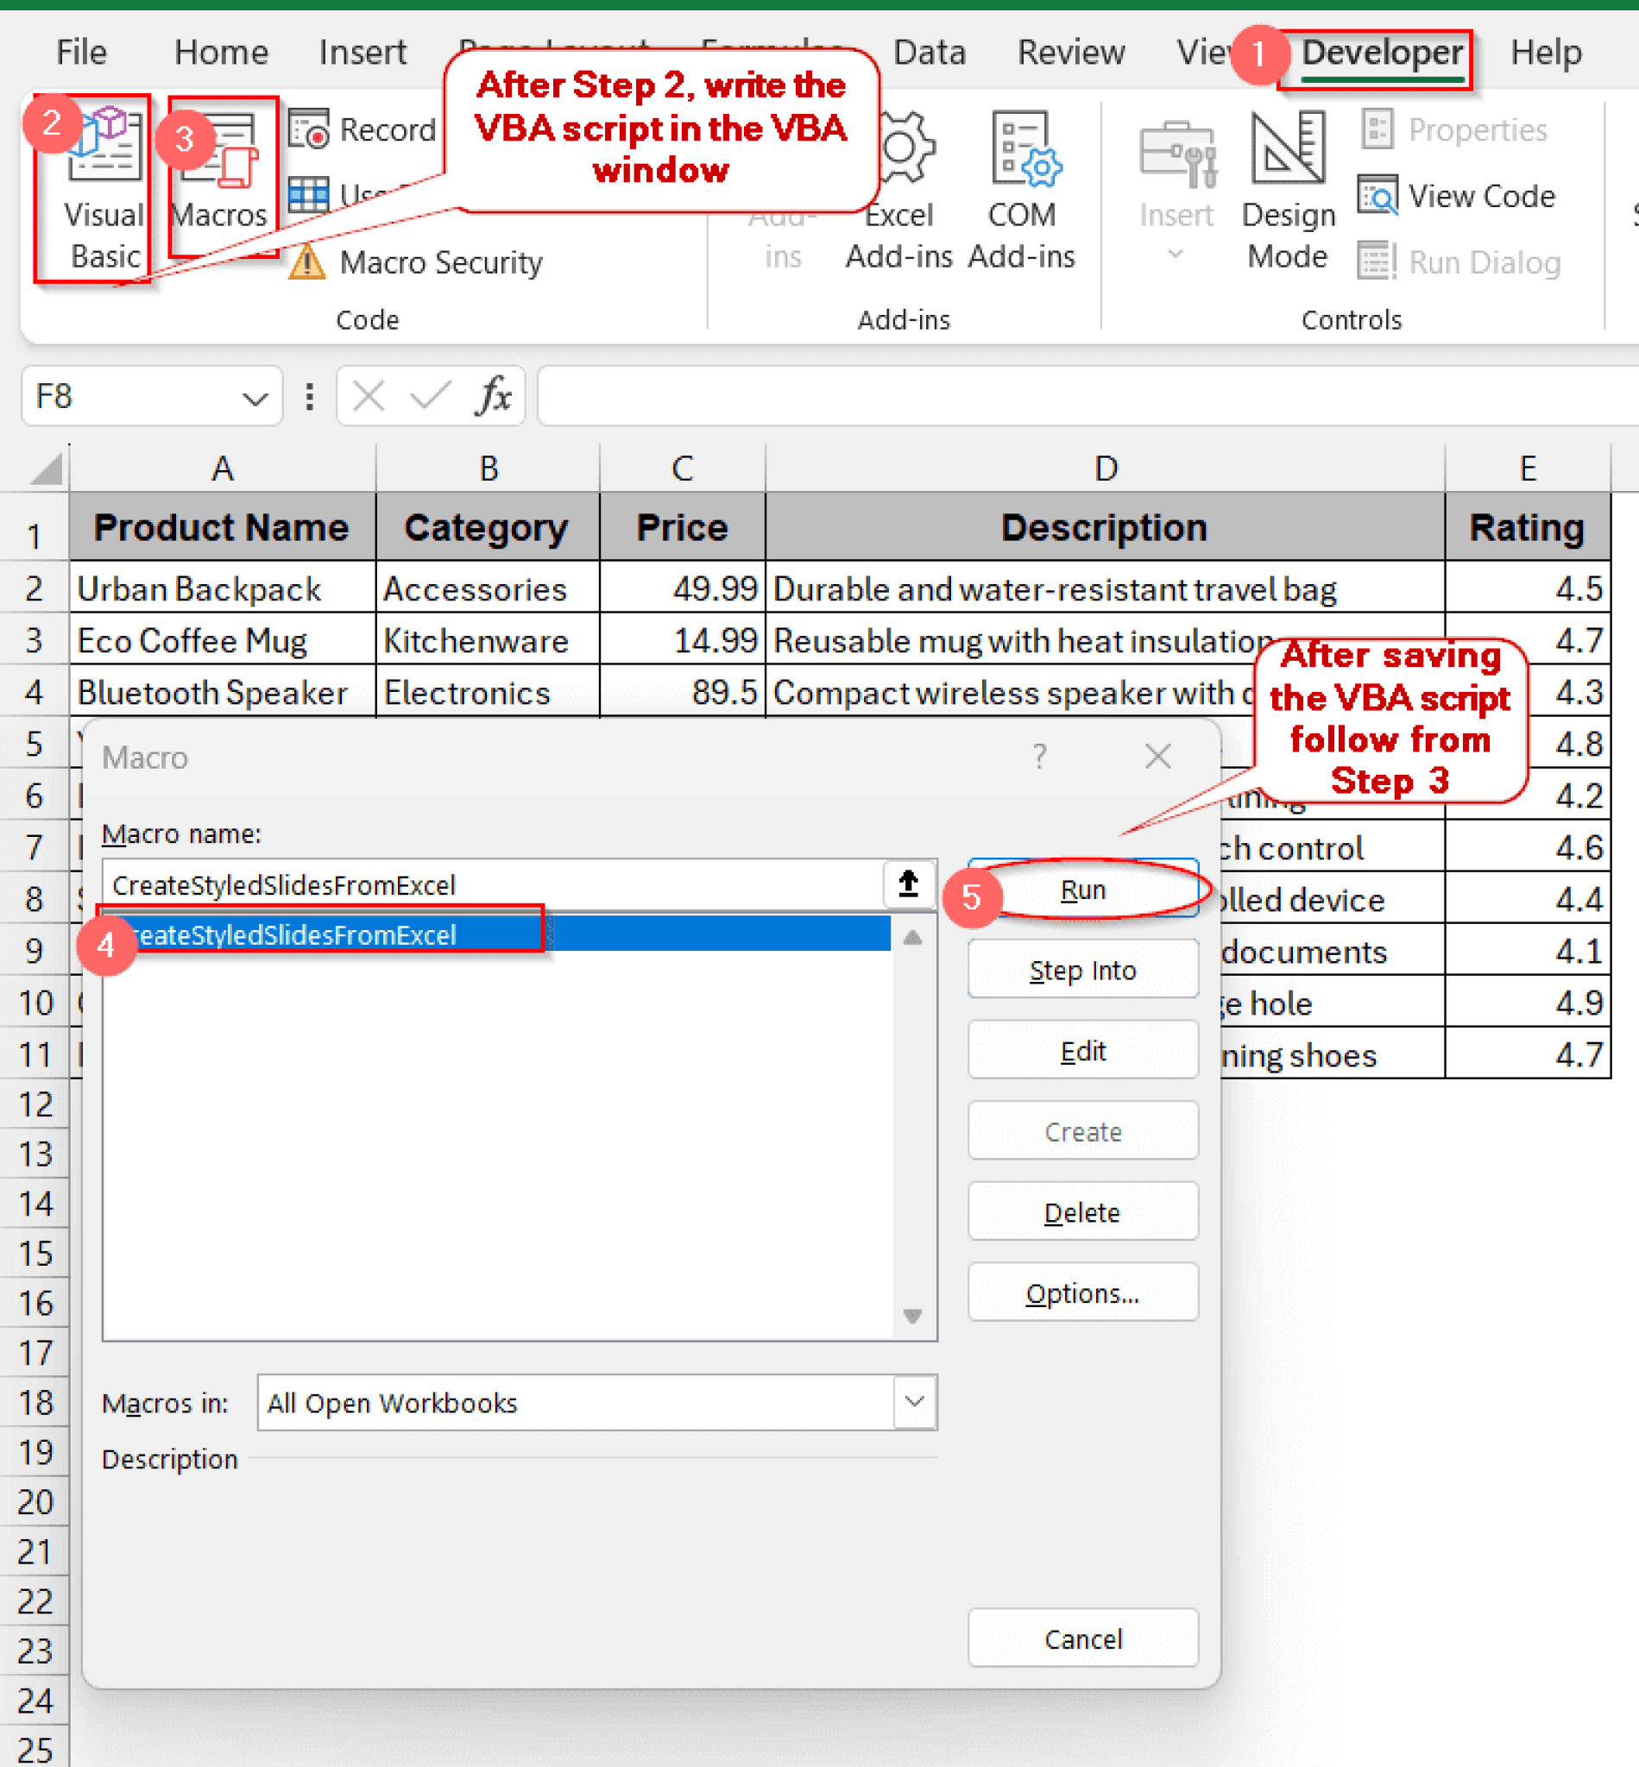Toggle Design Mode
1639x1767 pixels.
pyautogui.click(x=1287, y=189)
